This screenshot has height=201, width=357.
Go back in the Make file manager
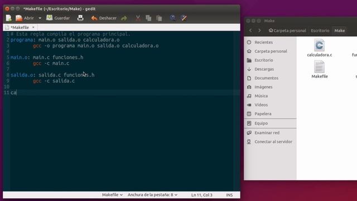coord(250,30)
